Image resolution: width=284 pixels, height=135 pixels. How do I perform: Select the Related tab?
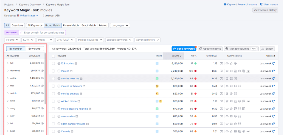pos(103,25)
